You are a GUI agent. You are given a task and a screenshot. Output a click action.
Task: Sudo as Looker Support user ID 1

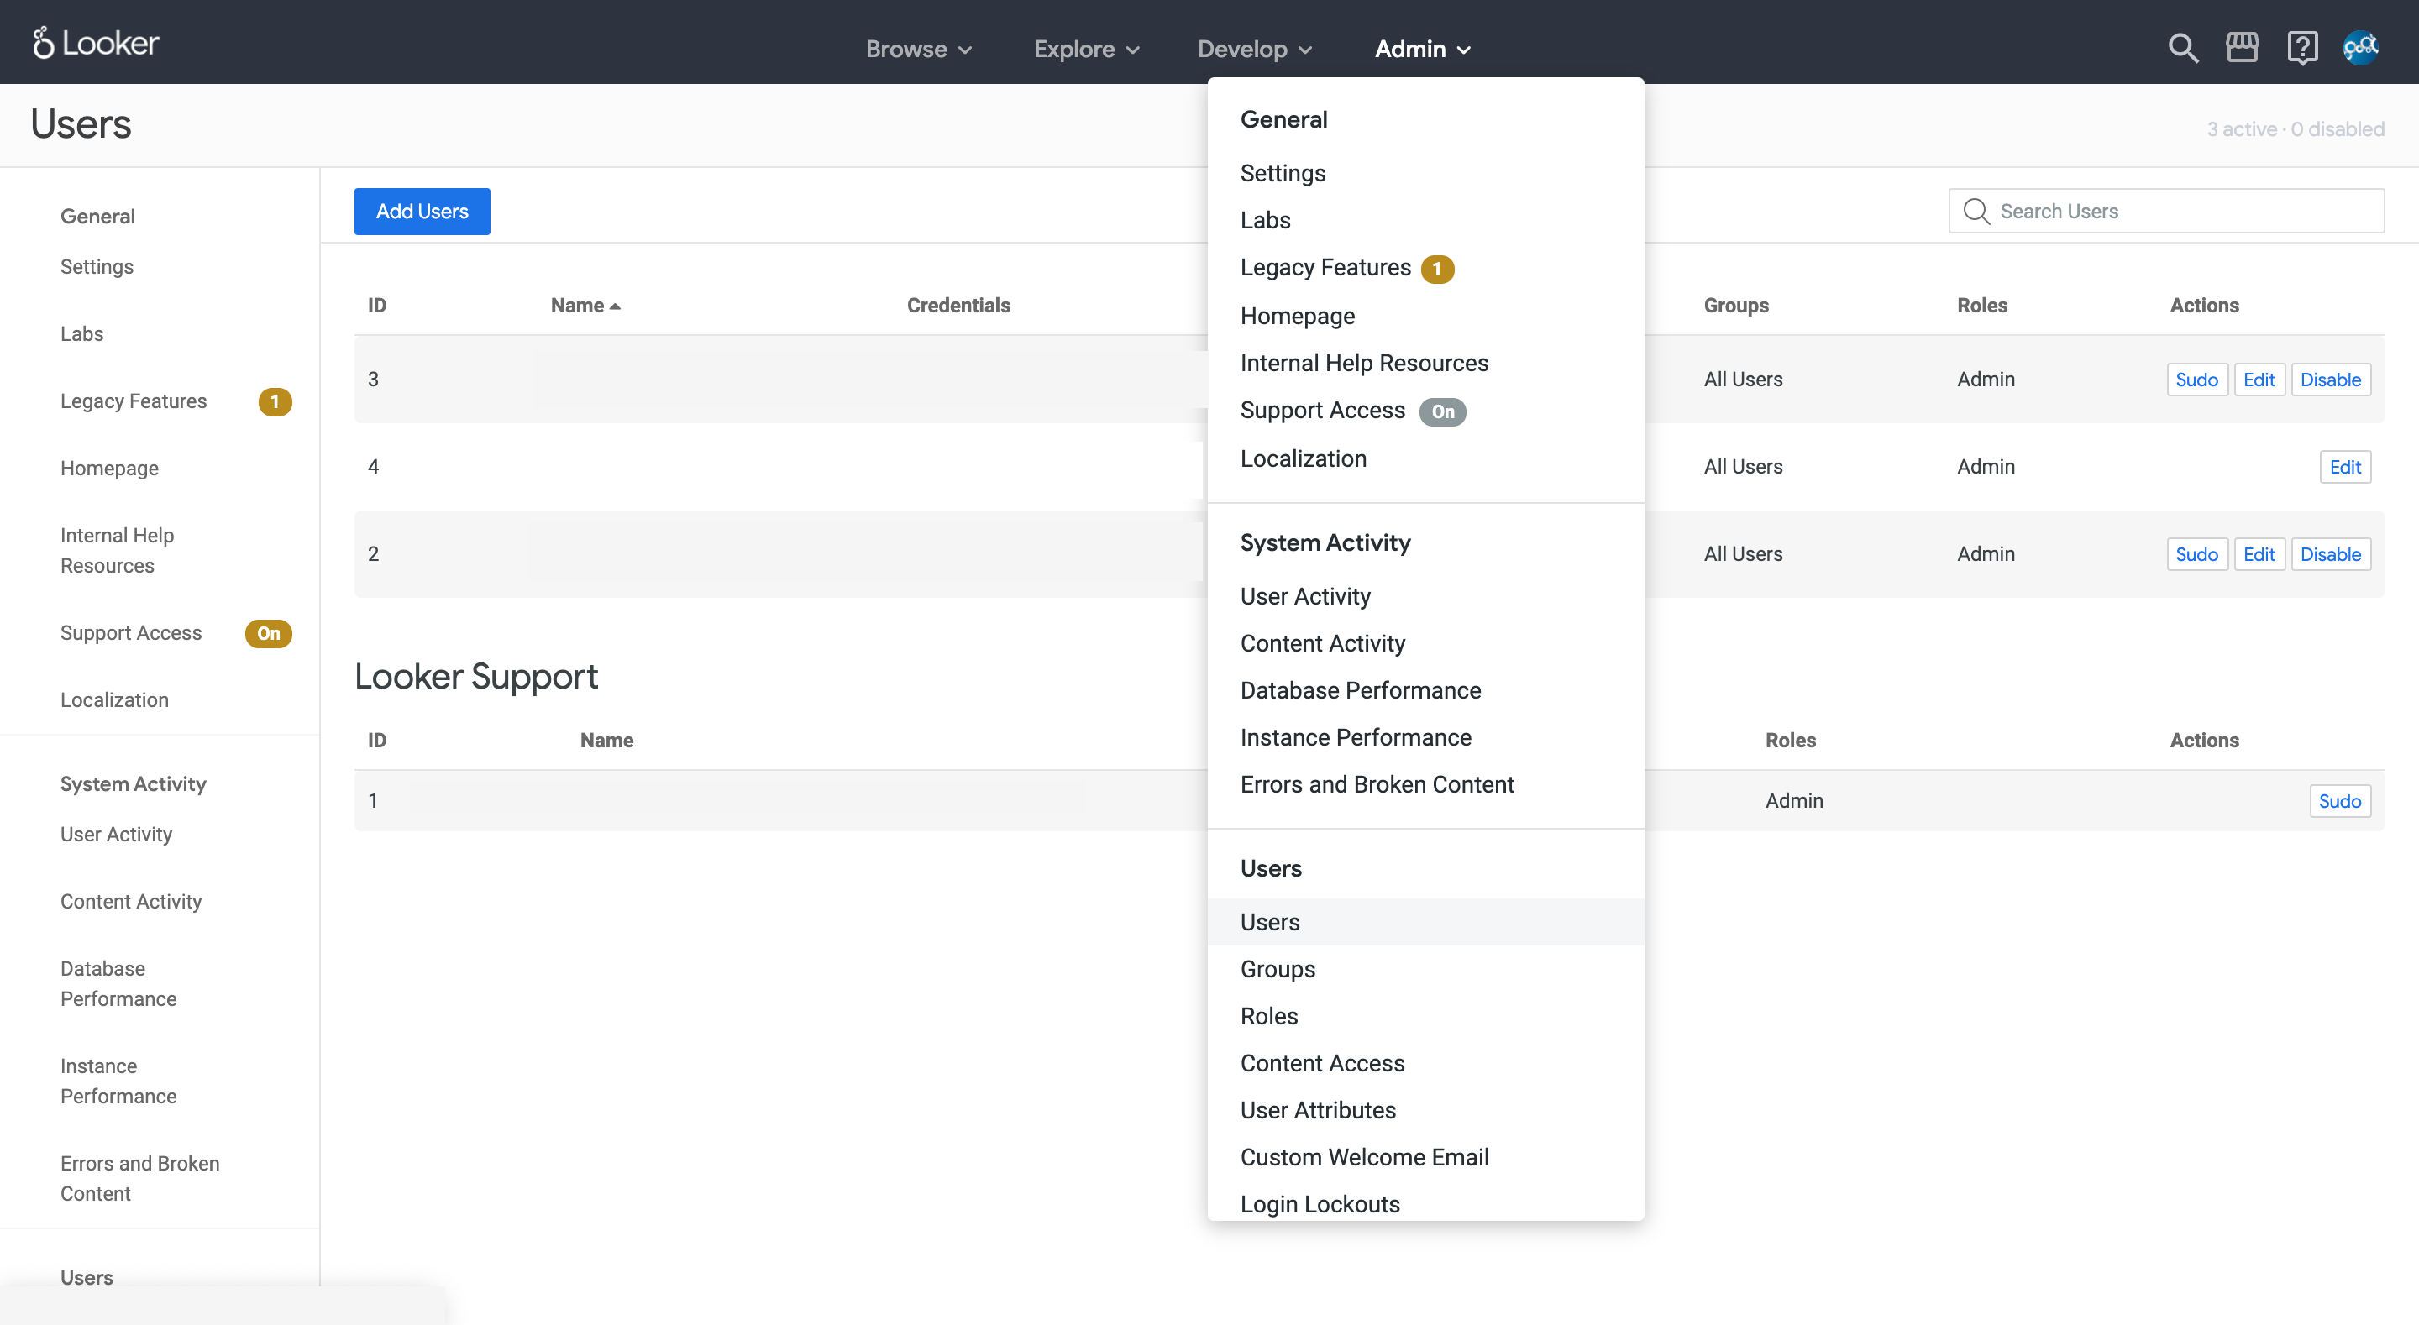(x=2339, y=802)
